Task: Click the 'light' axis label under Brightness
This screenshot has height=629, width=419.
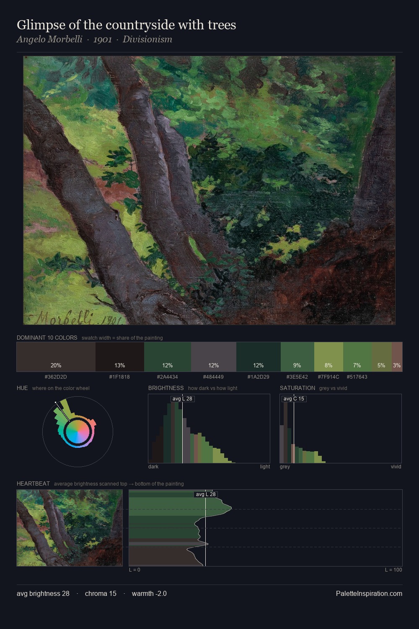Action: [265, 467]
